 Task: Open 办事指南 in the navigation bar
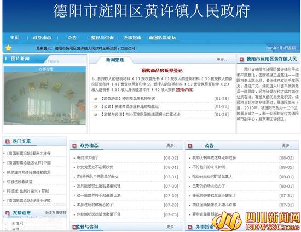tap(132, 37)
